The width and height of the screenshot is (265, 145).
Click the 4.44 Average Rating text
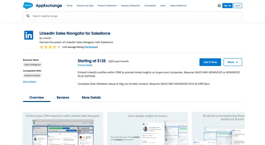coord(73,47)
